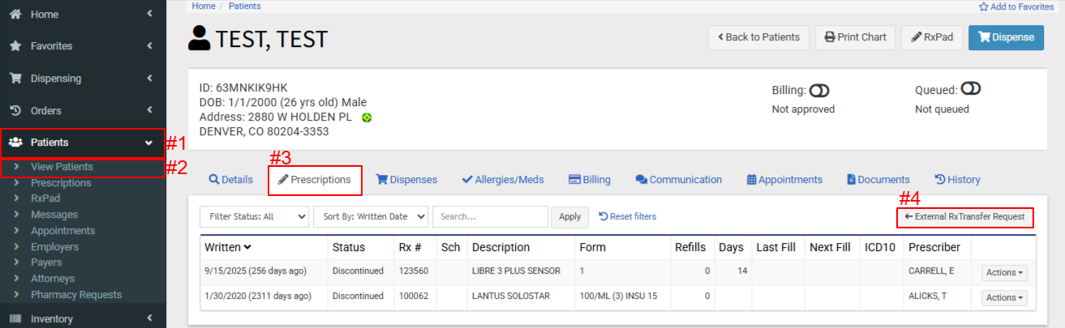Click the Home breadcrumb link

[x=204, y=6]
